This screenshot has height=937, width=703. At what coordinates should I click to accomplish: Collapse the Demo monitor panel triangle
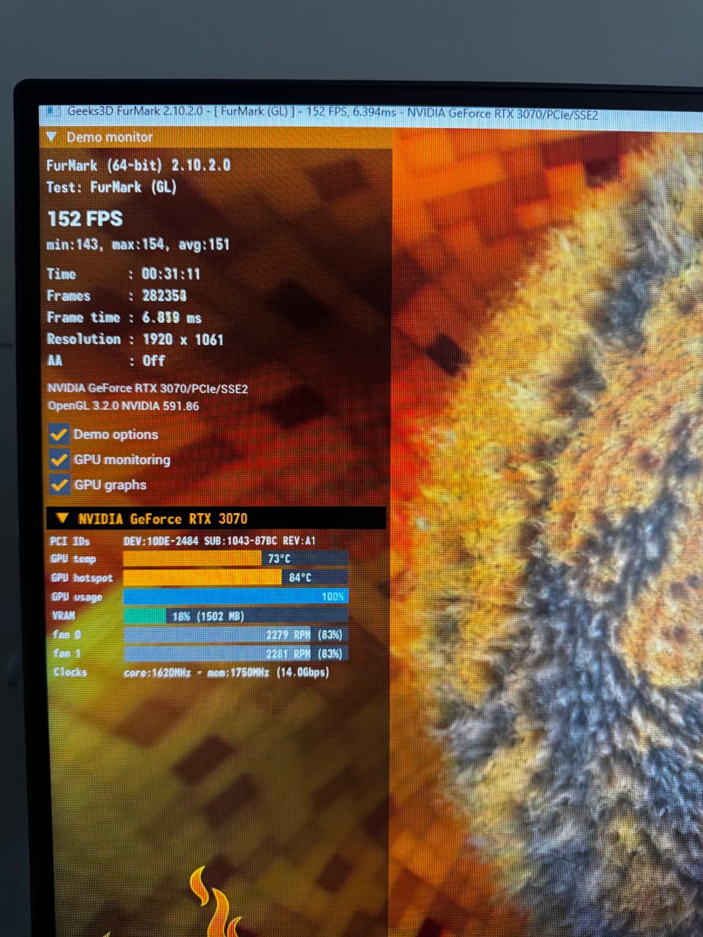click(51, 137)
